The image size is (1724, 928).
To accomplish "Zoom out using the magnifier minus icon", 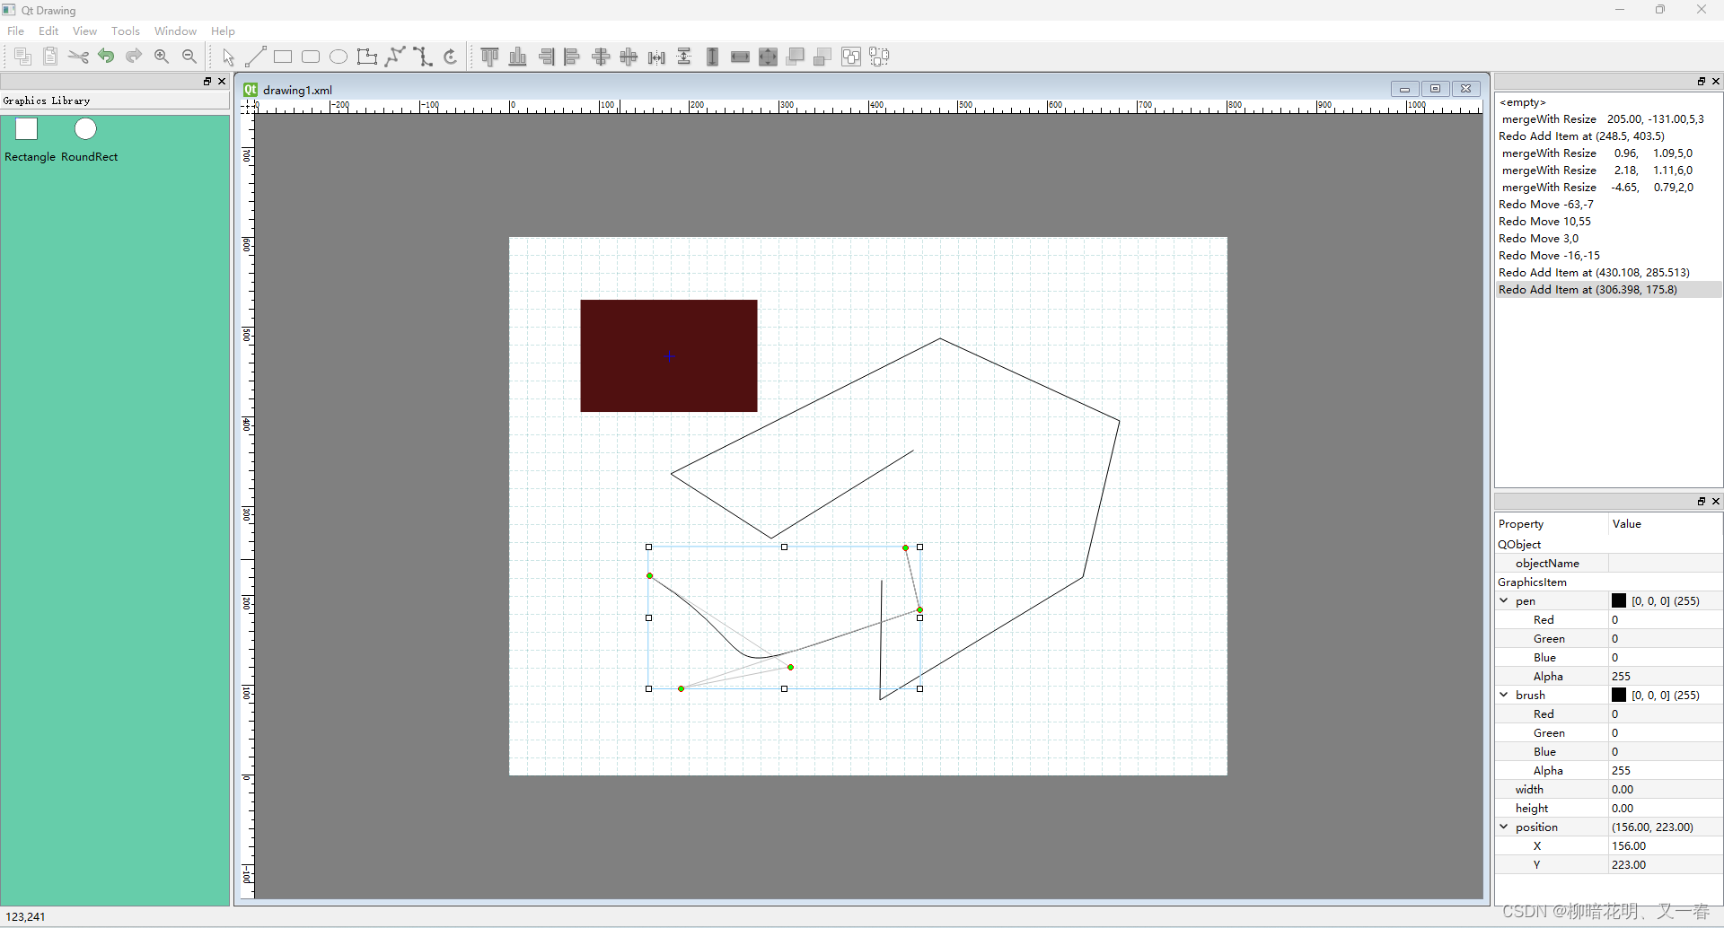I will 189,57.
